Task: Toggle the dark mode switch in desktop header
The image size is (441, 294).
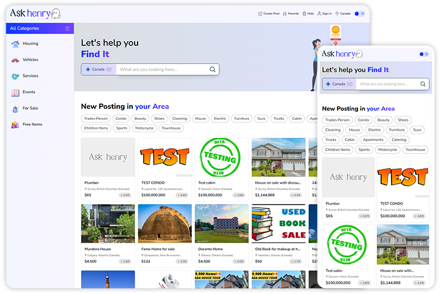Action: [360, 14]
